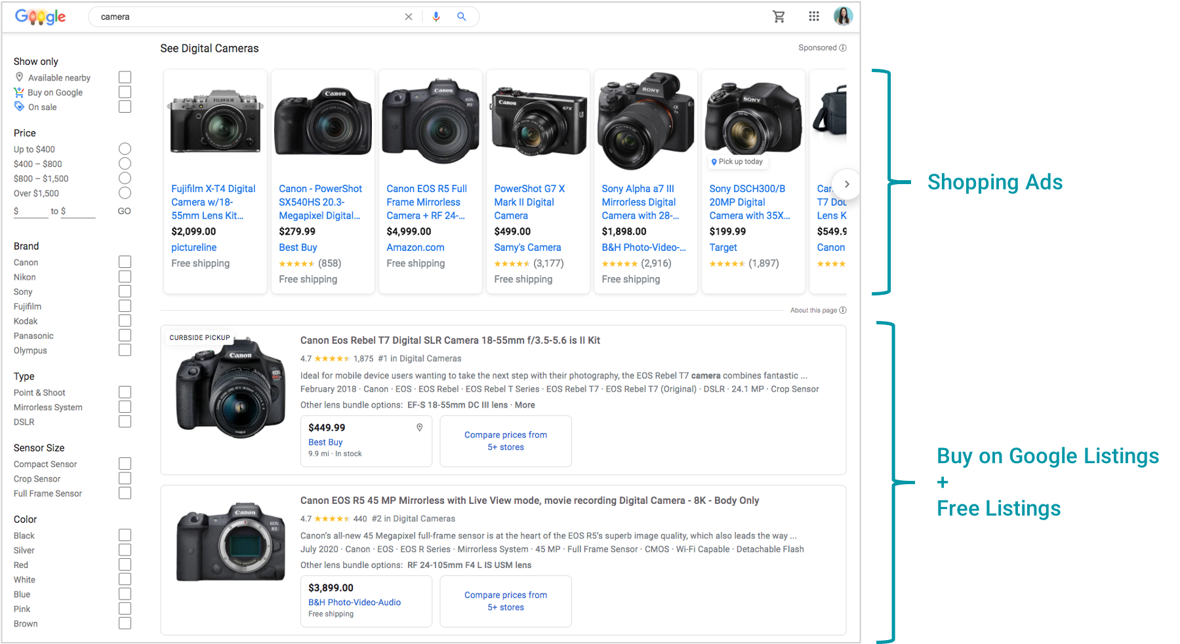Image resolution: width=1180 pixels, height=644 pixels.
Task: Click the About this page info icon
Action: click(x=843, y=311)
